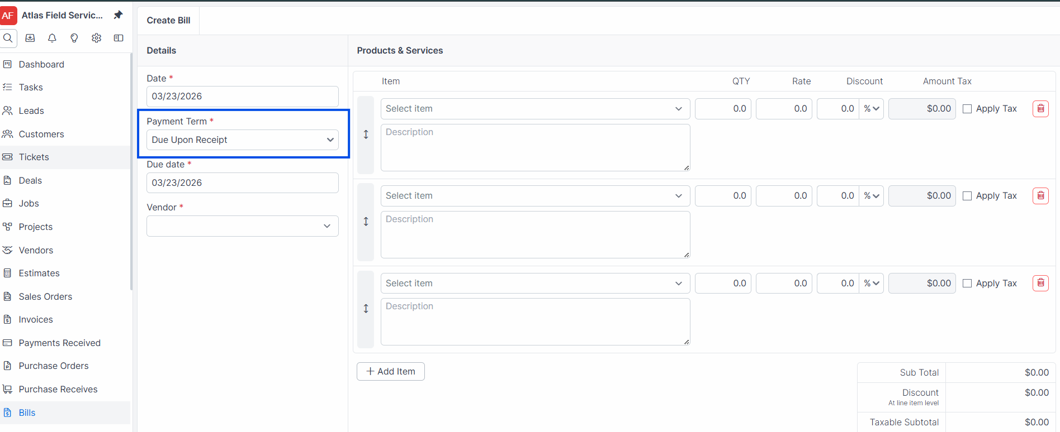
Task: Click the red AF workspace logo
Action: click(8, 16)
